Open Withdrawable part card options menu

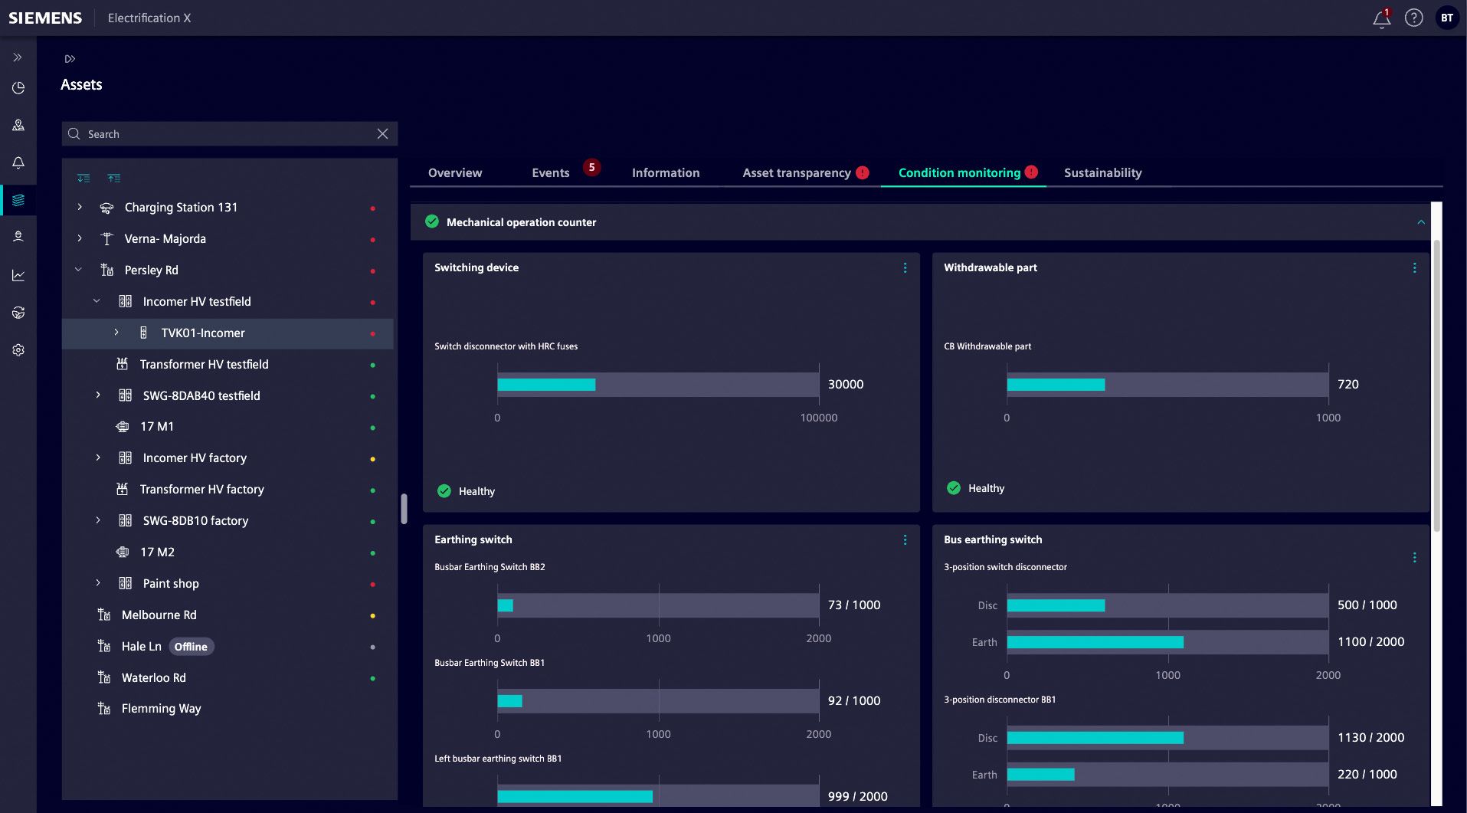tap(1414, 267)
